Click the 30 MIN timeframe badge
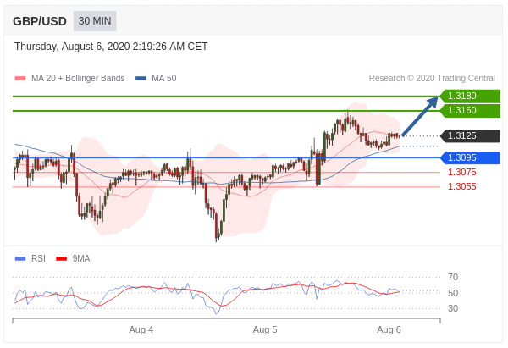This screenshot has height=348, width=508. coord(95,21)
